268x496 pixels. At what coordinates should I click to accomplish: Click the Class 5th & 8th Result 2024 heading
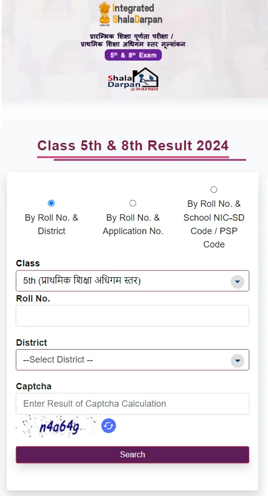pos(133,146)
